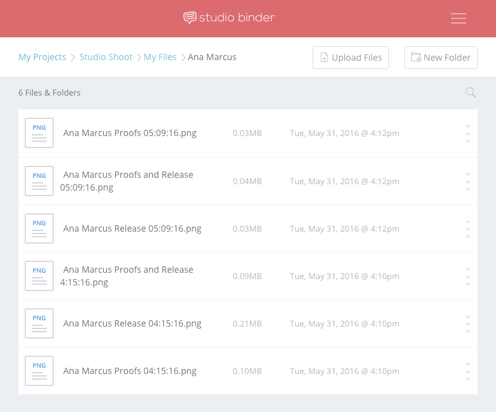
Task: Open options dots for the 0.04MB file
Action: point(468,182)
